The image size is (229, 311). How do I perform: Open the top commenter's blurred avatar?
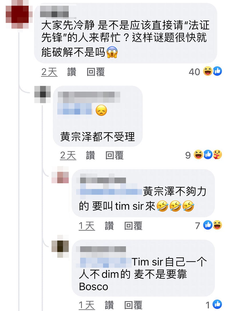(19, 14)
